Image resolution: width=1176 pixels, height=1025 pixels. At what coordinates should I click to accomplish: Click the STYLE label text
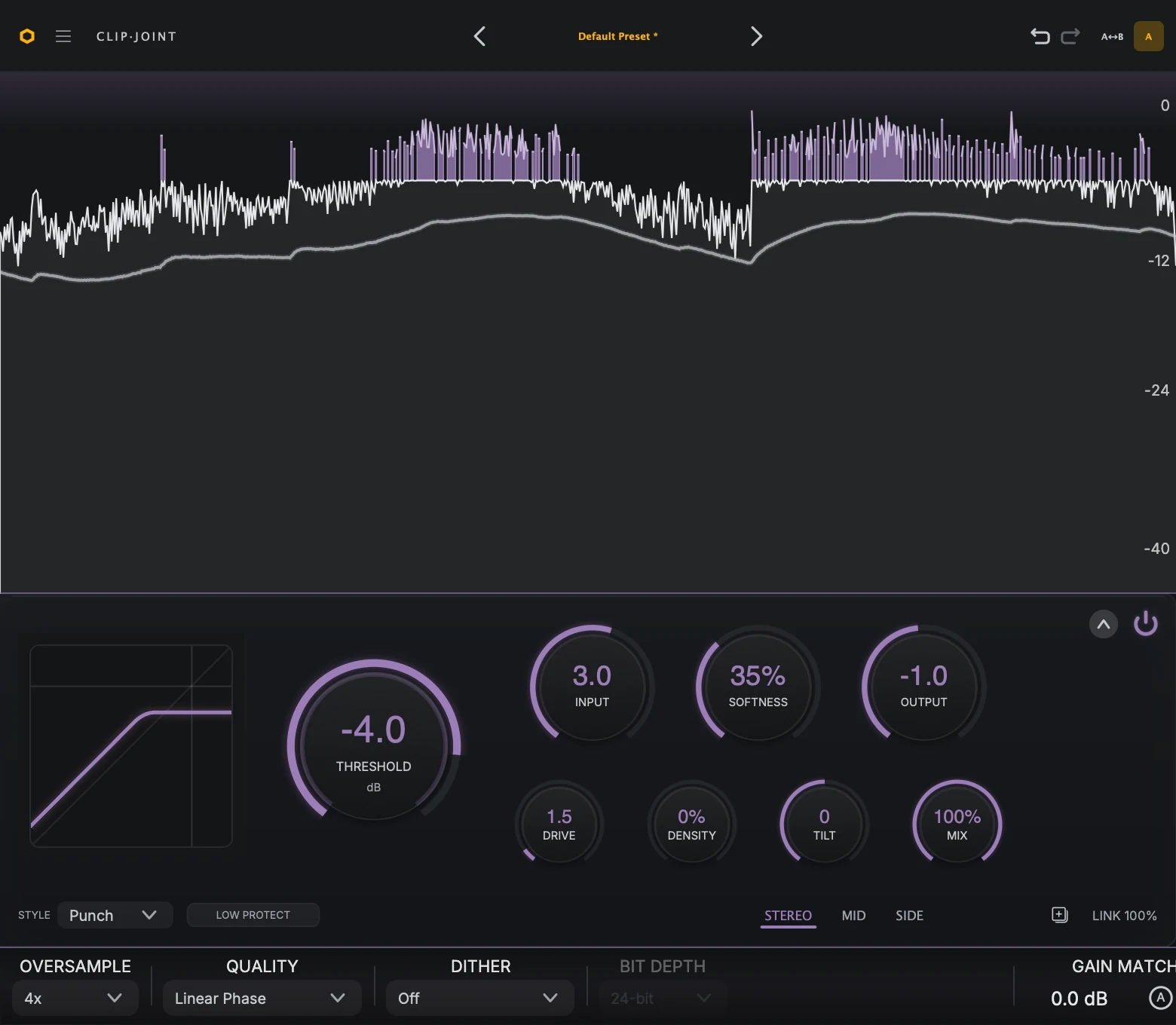coord(34,915)
